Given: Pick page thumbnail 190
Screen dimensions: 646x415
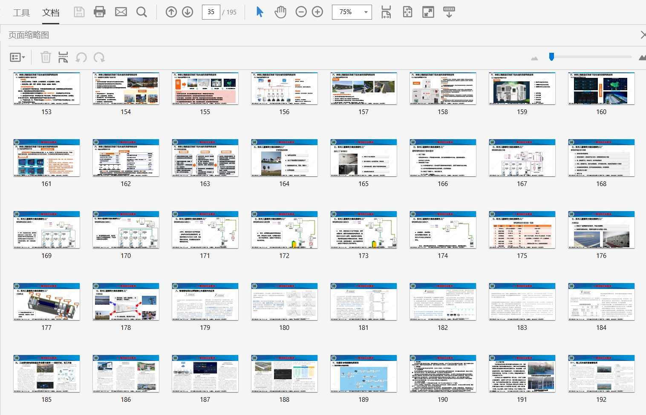Looking at the screenshot, I should pos(443,374).
